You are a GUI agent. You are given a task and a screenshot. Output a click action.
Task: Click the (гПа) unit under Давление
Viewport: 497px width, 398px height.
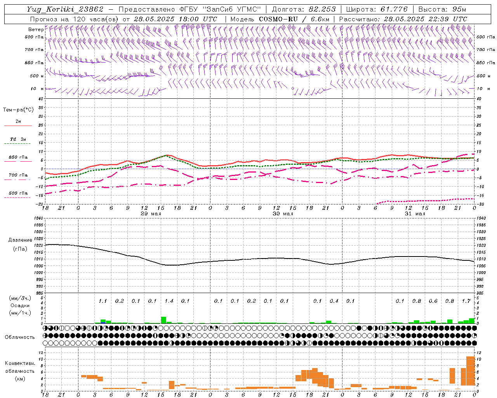pos(20,249)
